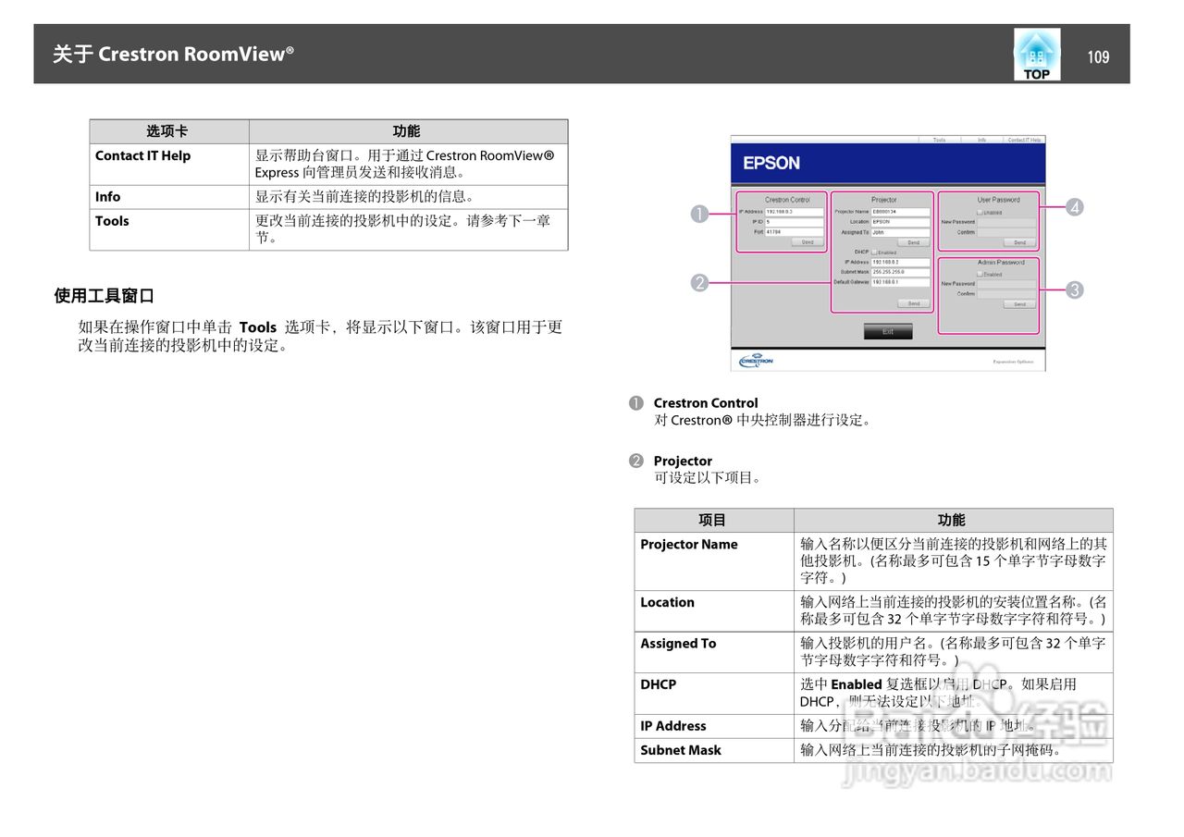The width and height of the screenshot is (1184, 837).
Task: Click the text 可设定以下项目。
Action: tap(707, 478)
